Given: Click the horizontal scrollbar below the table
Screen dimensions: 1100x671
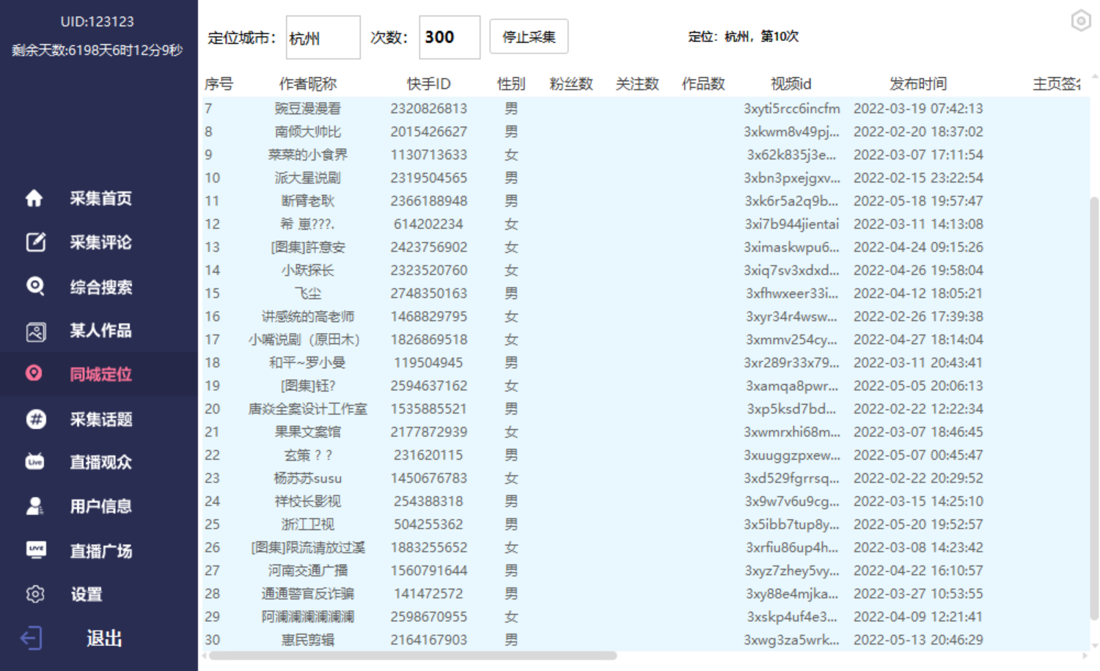Looking at the screenshot, I should tap(412, 656).
